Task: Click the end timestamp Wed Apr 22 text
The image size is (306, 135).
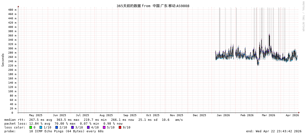Action: [274, 131]
